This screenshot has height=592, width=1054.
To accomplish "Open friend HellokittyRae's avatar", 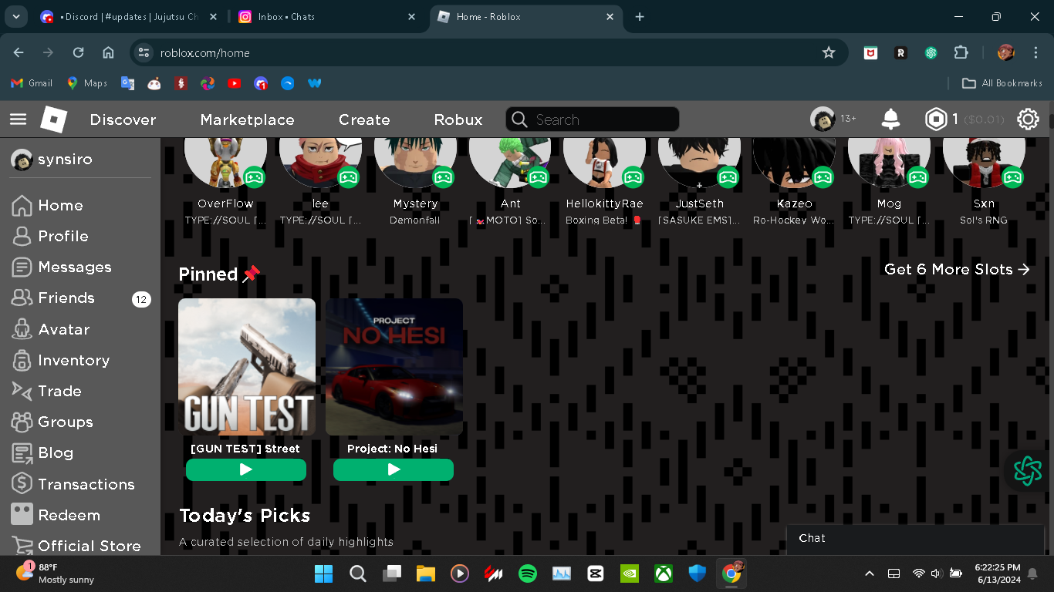I will [x=604, y=163].
